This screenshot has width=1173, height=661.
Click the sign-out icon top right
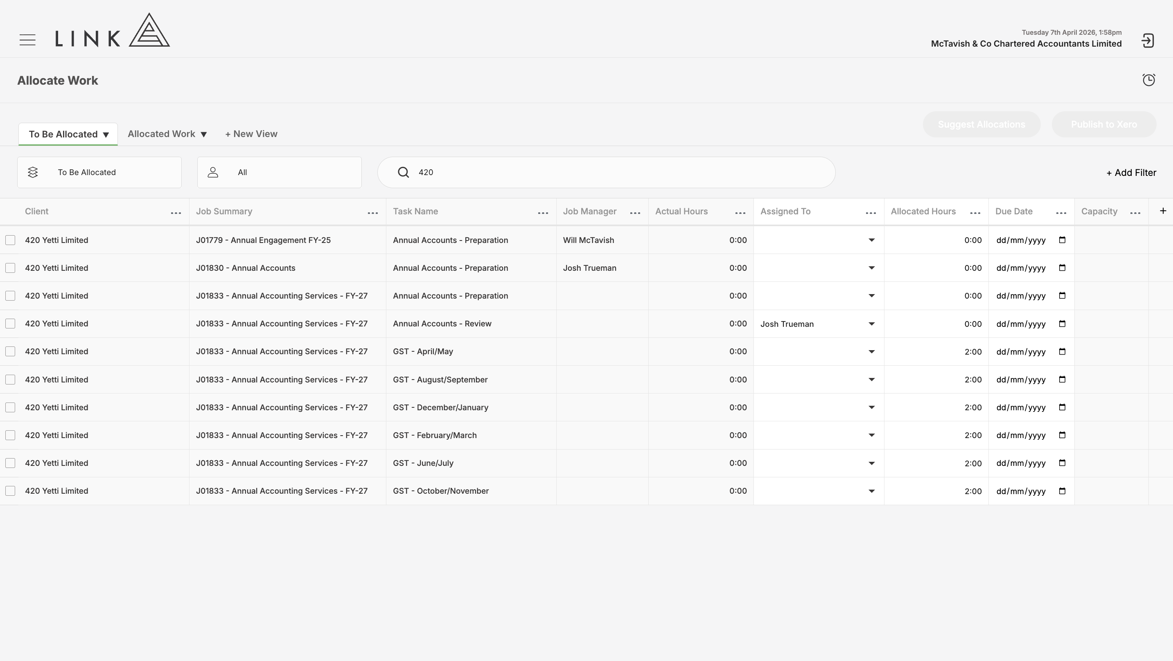pos(1148,40)
